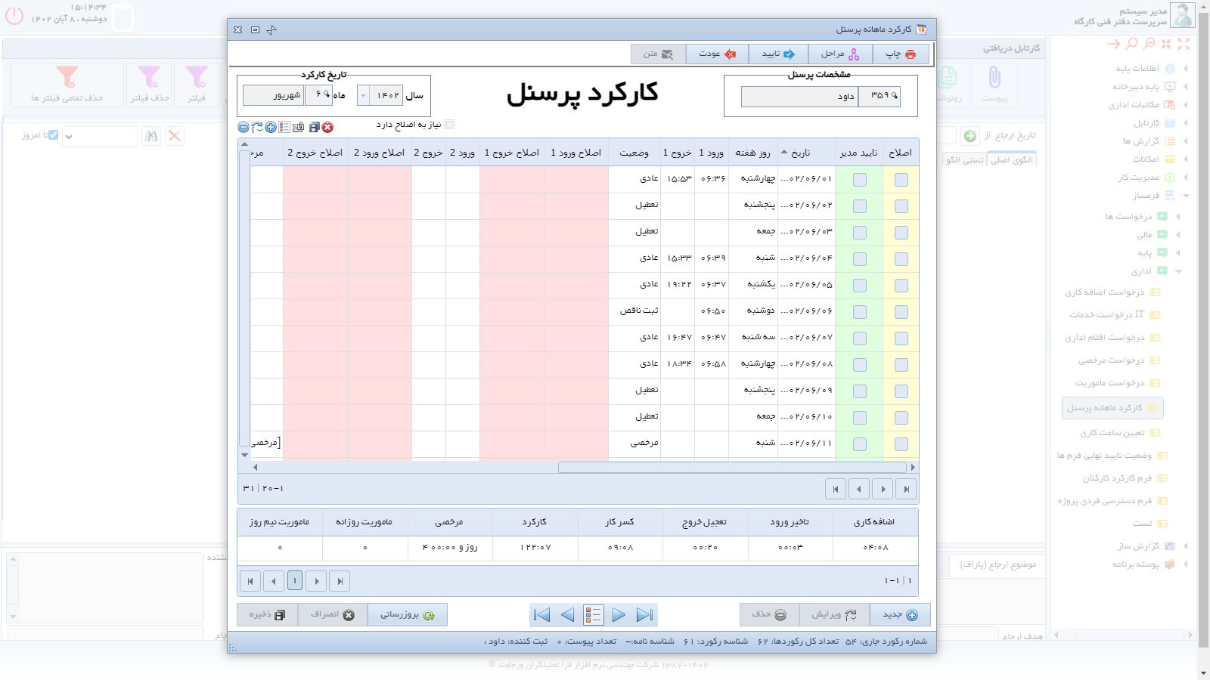Click the red arrow icon in sidebar header
The height and width of the screenshot is (680, 1210).
point(1113,44)
